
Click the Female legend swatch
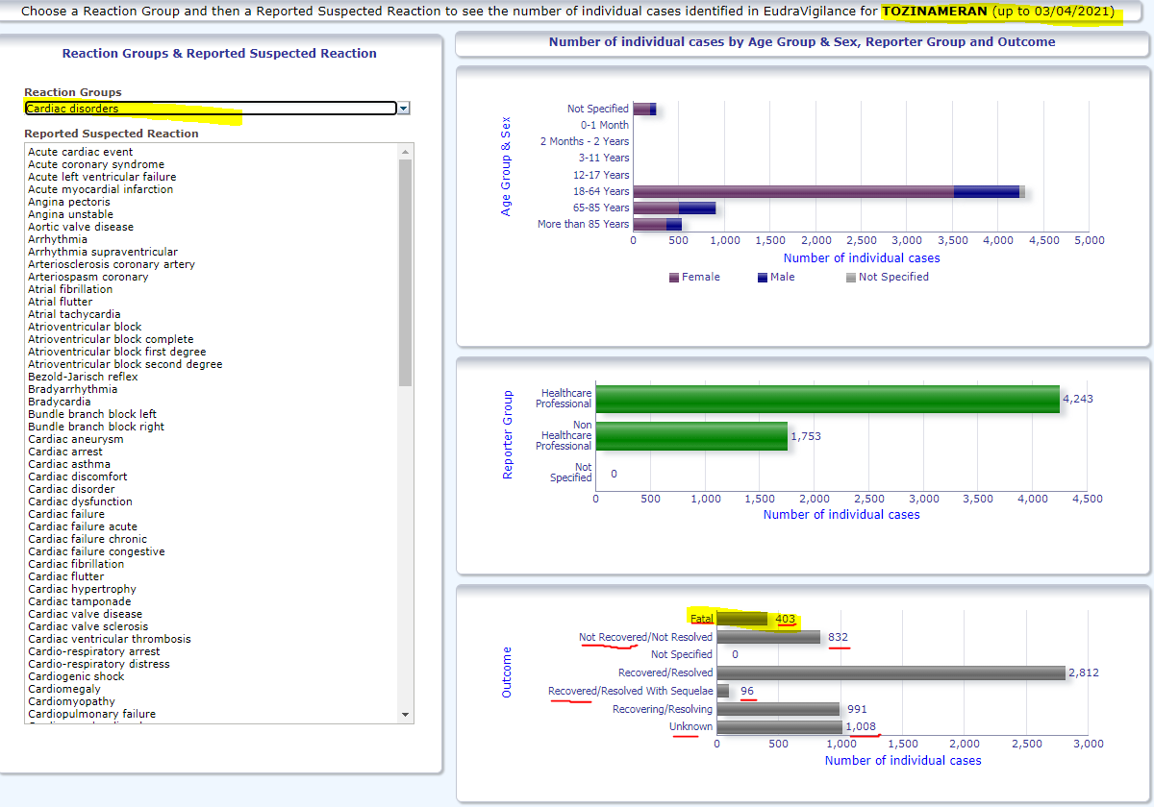673,278
